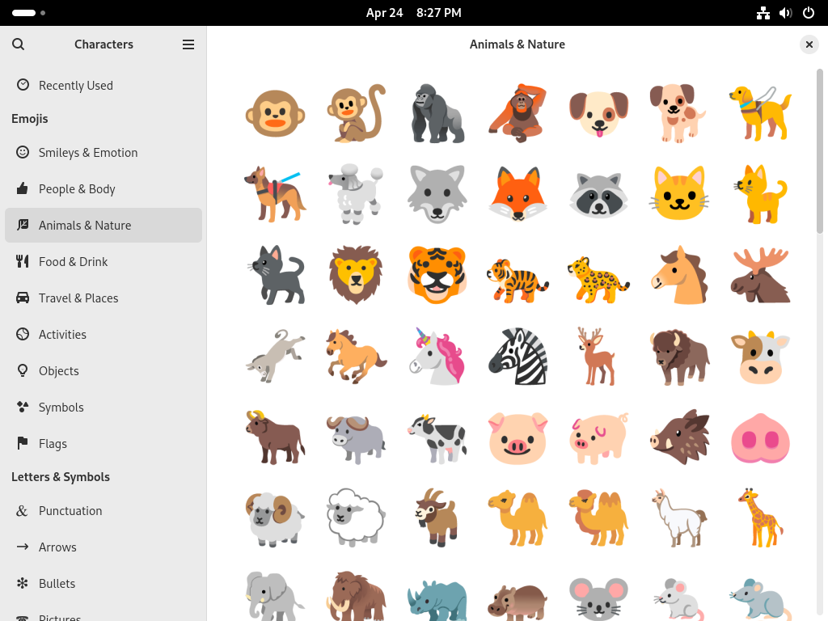Show the Activities category

coord(103,335)
